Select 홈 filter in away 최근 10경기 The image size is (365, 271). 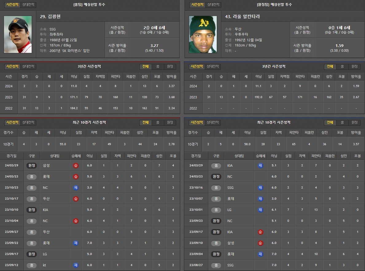[342, 123]
